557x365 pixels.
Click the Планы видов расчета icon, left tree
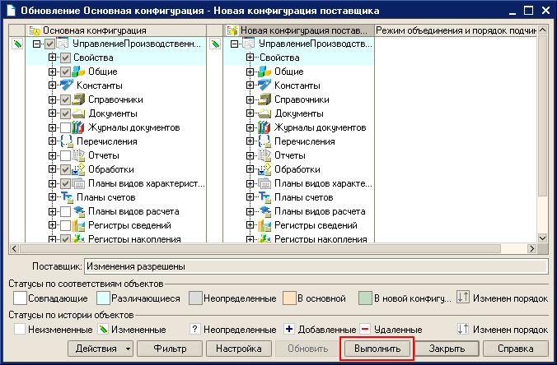tap(78, 211)
